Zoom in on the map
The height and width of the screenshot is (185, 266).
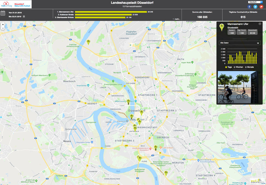(3, 24)
